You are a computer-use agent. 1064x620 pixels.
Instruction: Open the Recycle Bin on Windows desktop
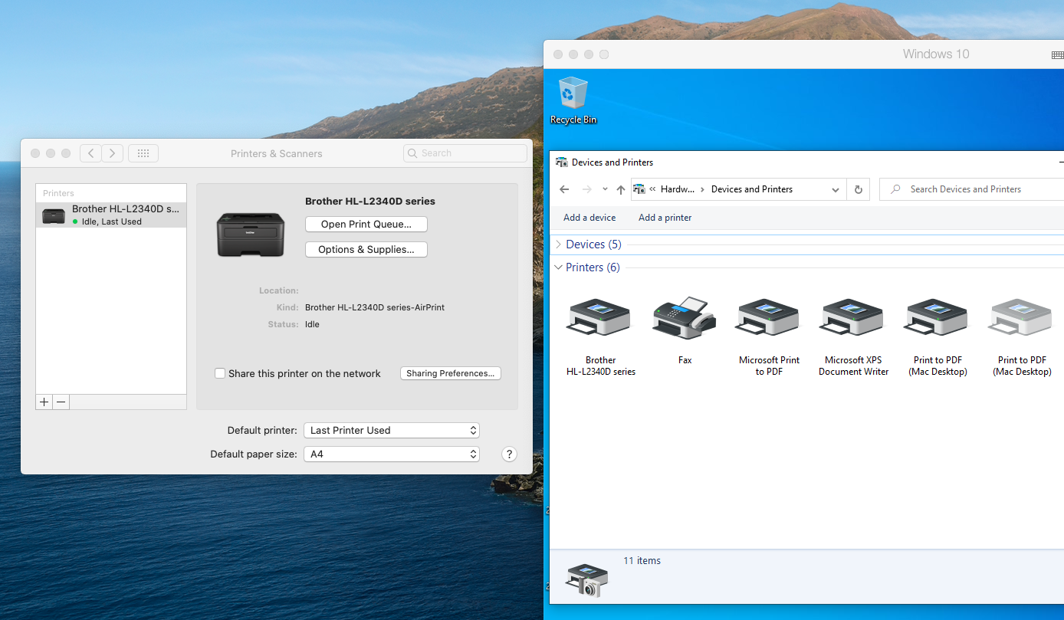pos(573,100)
